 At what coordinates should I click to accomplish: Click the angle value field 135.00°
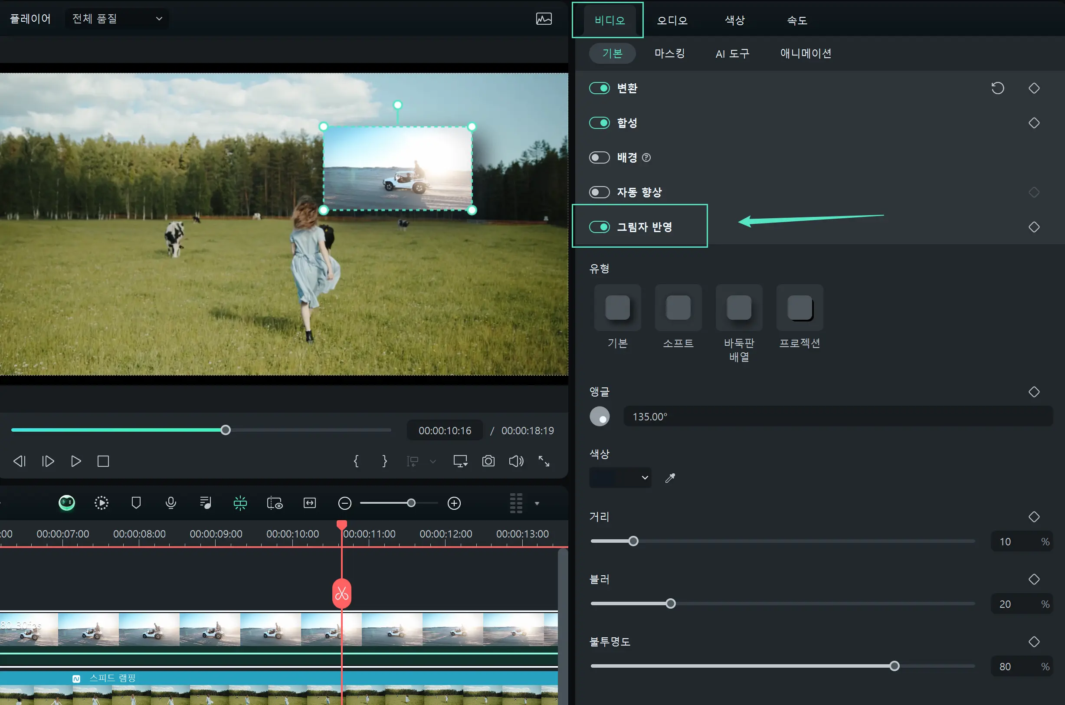(x=838, y=417)
